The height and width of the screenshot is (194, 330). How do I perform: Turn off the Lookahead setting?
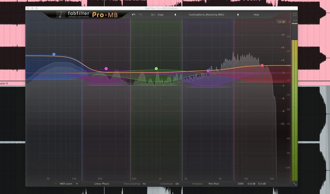coord(177,183)
